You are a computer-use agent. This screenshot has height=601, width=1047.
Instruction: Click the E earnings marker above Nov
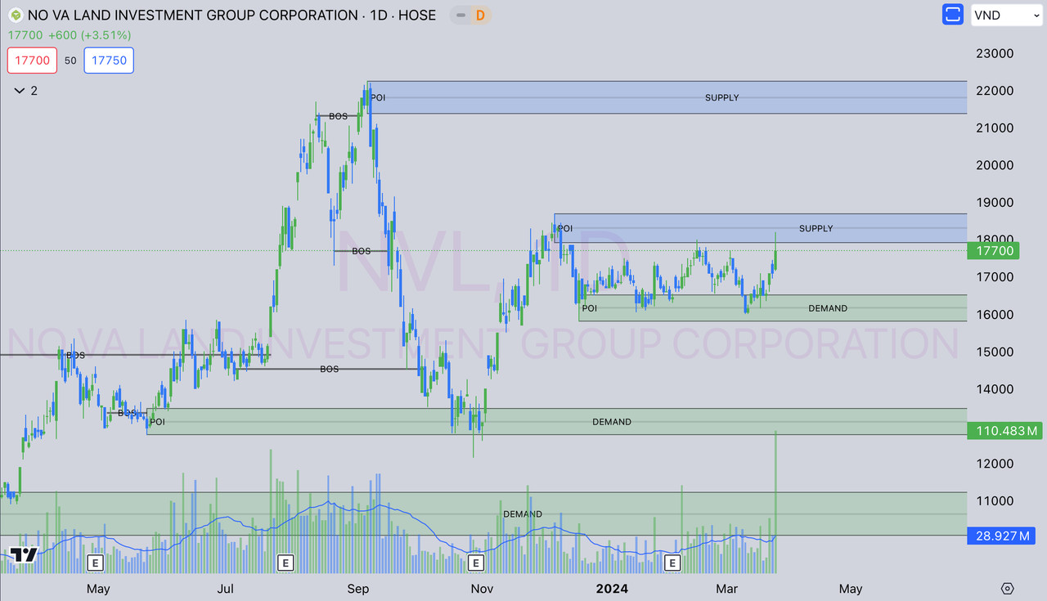click(x=475, y=563)
